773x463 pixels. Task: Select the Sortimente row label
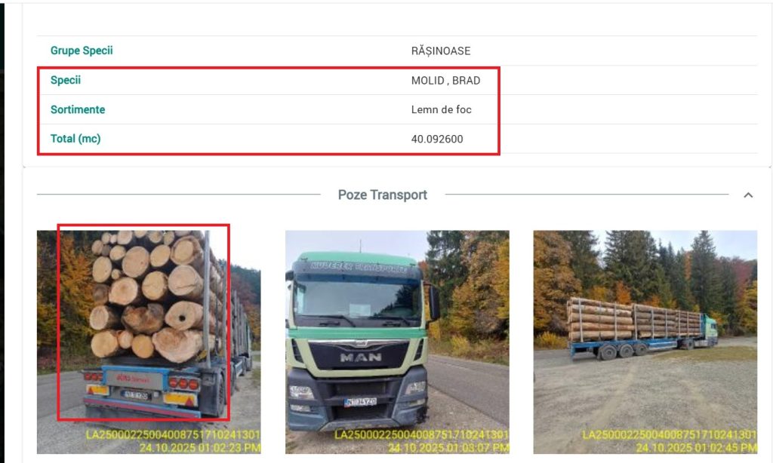coord(78,109)
